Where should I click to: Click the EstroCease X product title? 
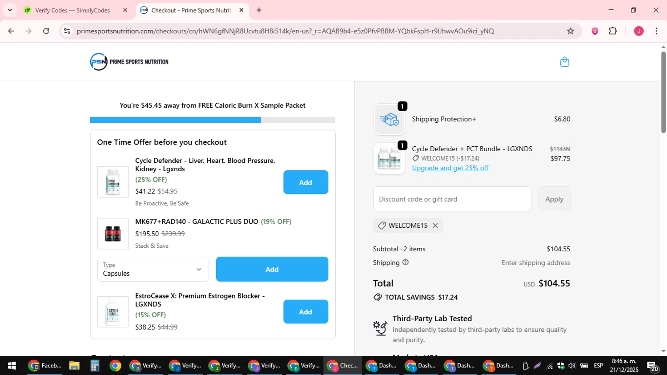[200, 300]
